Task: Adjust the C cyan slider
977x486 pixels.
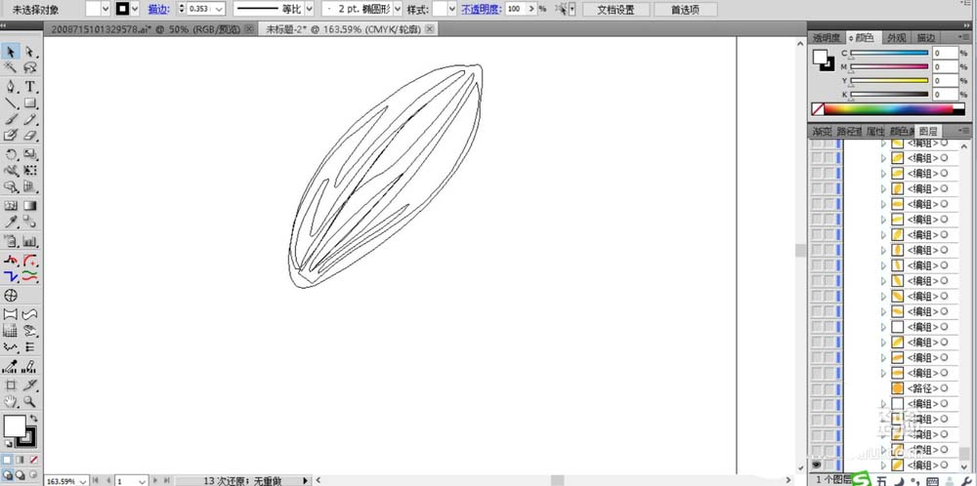Action: click(x=889, y=55)
